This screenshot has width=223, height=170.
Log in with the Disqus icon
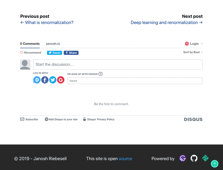click(37, 80)
